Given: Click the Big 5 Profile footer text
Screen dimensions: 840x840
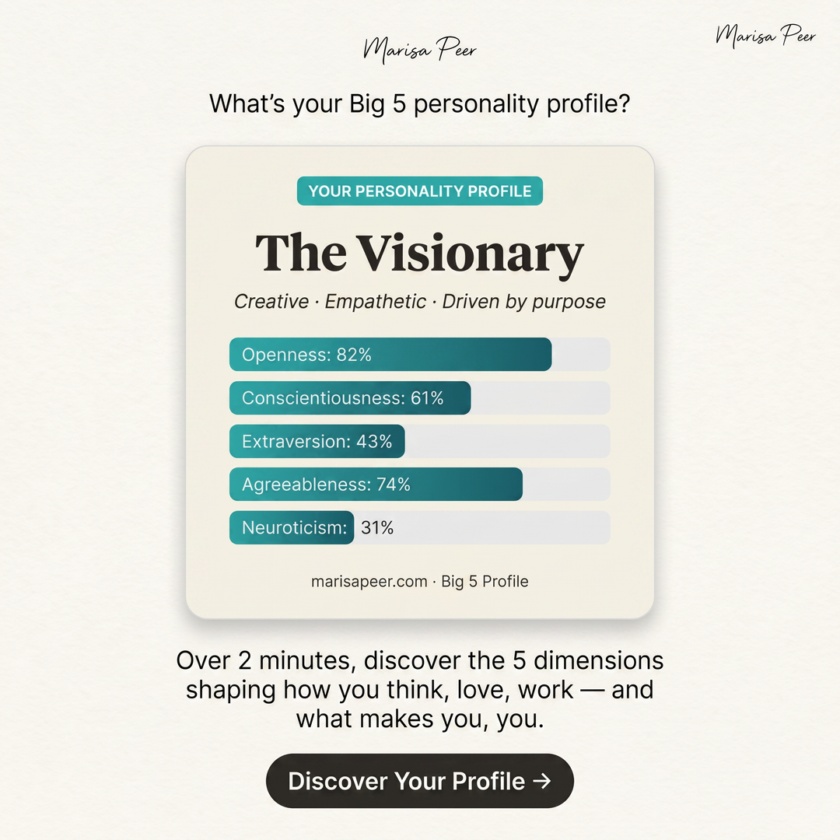Looking at the screenshot, I should click(x=485, y=581).
